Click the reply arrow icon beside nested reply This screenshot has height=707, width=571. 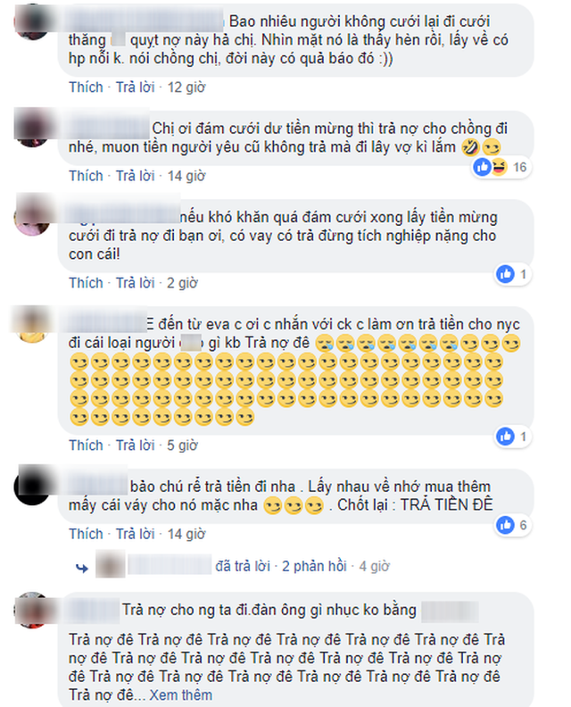(x=82, y=568)
